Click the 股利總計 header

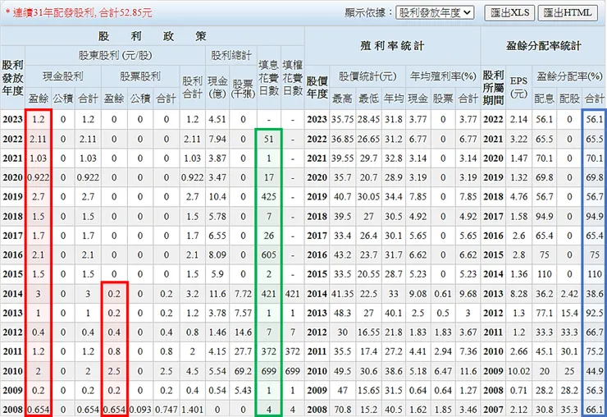231,56
